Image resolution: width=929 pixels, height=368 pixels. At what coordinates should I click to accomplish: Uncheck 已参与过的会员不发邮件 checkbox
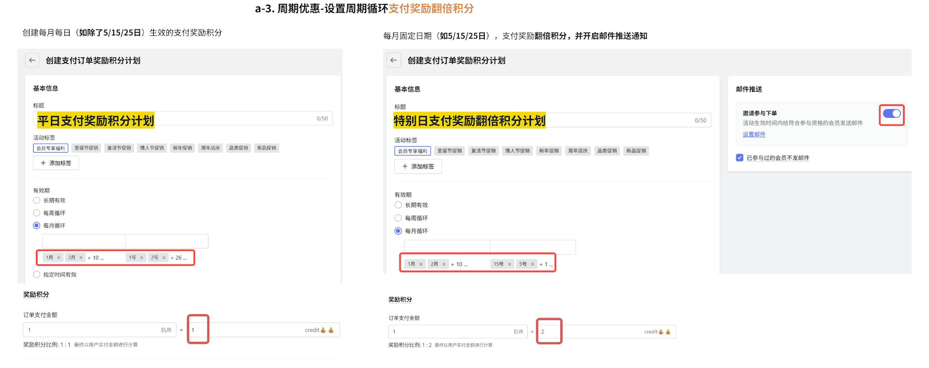tap(740, 158)
